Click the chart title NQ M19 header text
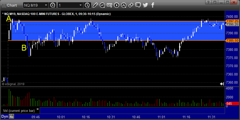 click(x=57, y=14)
